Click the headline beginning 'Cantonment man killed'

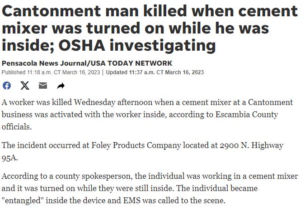pos(150,28)
